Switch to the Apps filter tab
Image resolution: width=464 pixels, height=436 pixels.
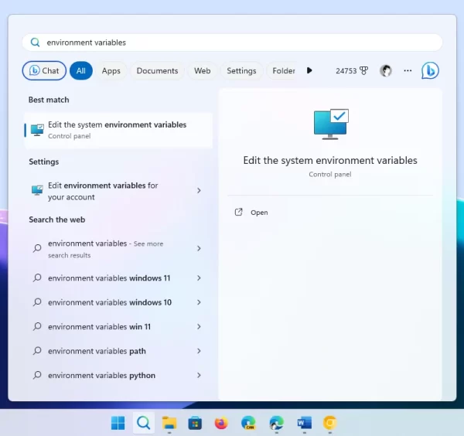tap(111, 70)
